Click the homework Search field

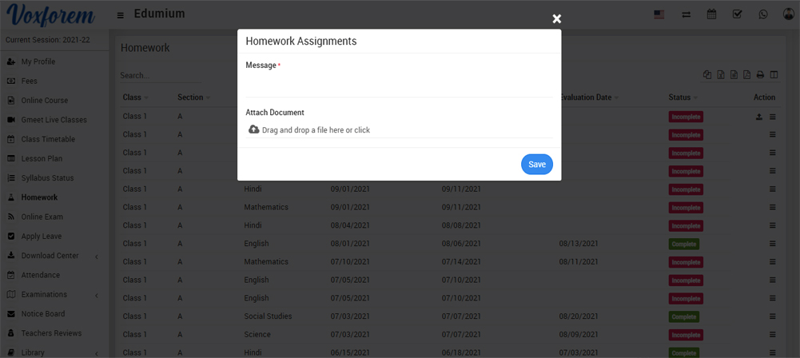point(148,76)
